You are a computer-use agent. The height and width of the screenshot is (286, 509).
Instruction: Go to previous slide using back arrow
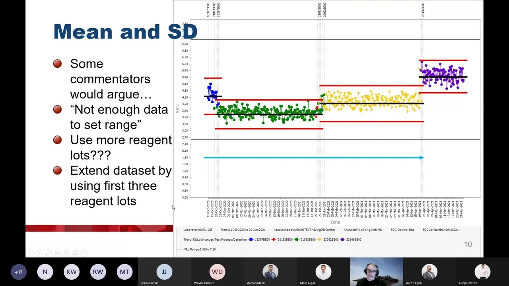pos(30,253)
